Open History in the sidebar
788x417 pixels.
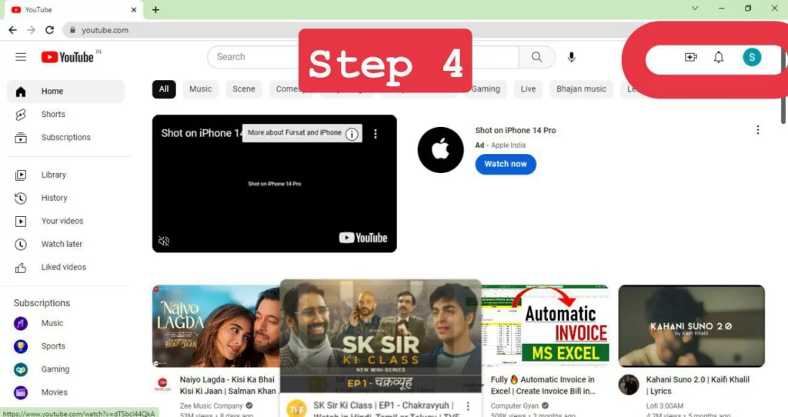65,198
